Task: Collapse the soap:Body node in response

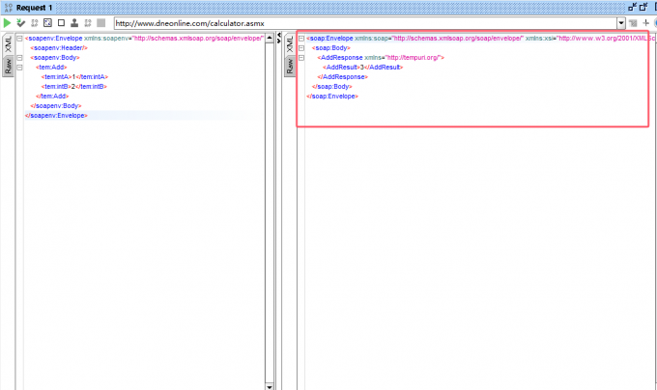Action: click(x=301, y=48)
